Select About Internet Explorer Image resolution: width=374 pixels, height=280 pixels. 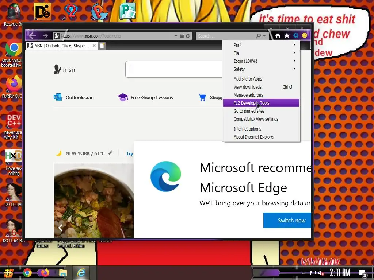pos(261,137)
